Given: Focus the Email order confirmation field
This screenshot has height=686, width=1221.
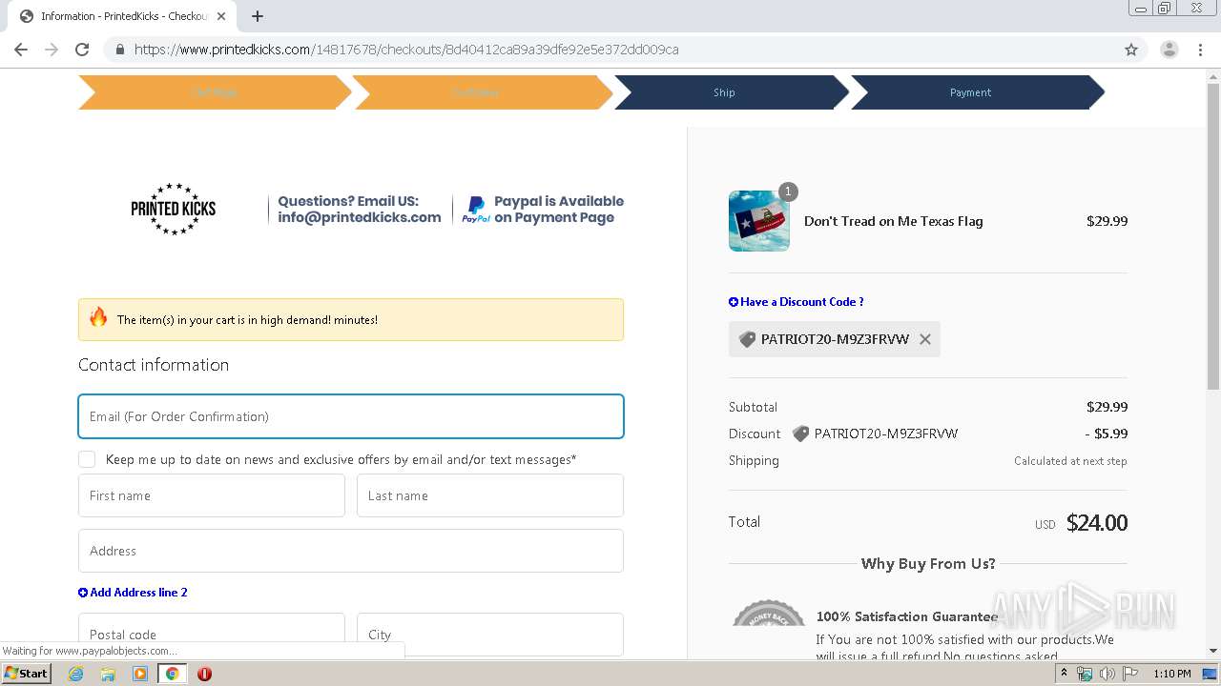Looking at the screenshot, I should pyautogui.click(x=351, y=416).
